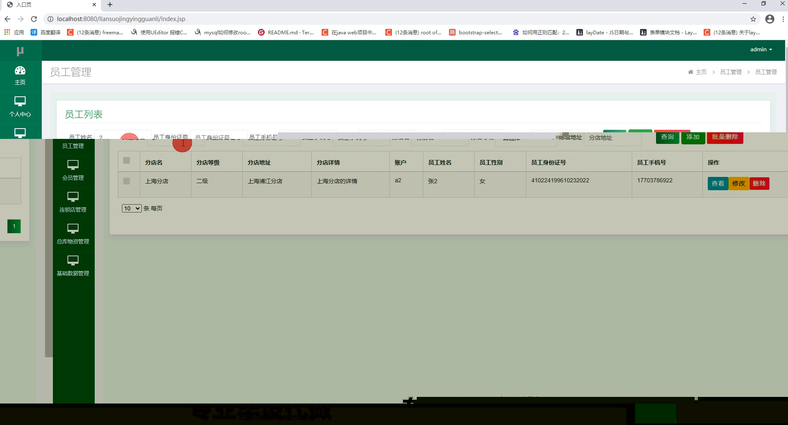Click the 批量删除 bulk delete button
Image resolution: width=788 pixels, height=425 pixels.
(725, 137)
